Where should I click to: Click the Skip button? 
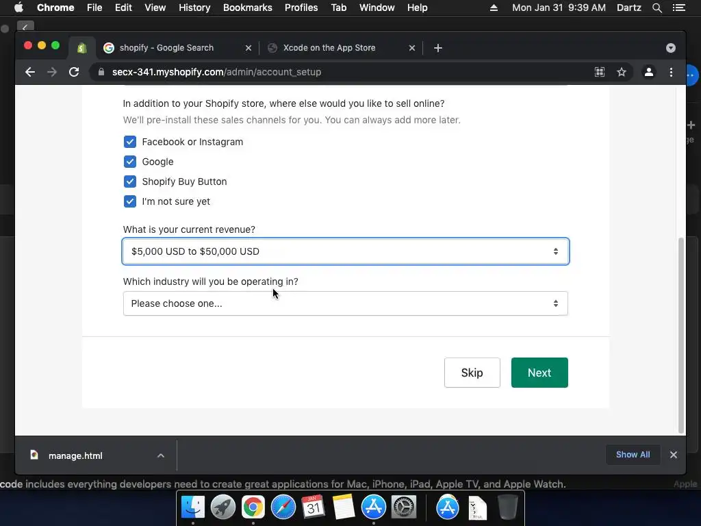[x=472, y=373]
